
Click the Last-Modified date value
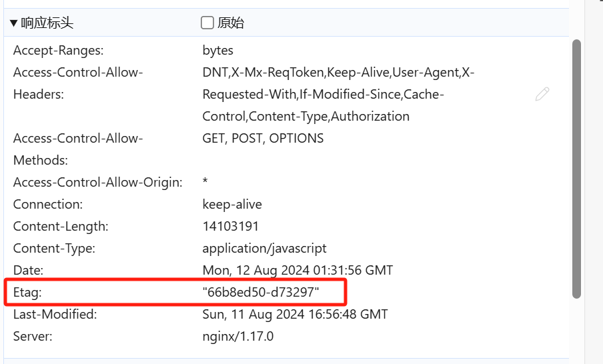point(295,315)
